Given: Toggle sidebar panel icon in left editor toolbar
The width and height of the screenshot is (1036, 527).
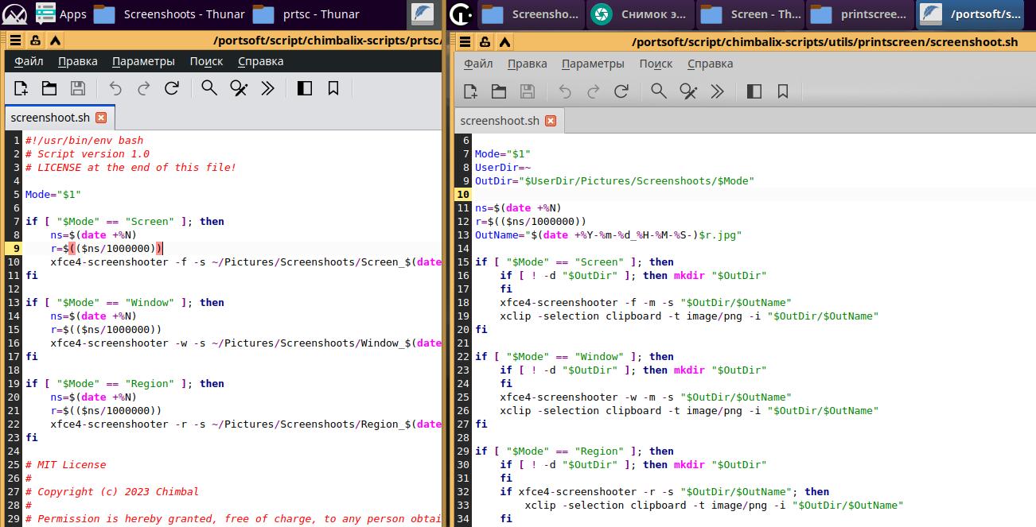Looking at the screenshot, I should [304, 88].
